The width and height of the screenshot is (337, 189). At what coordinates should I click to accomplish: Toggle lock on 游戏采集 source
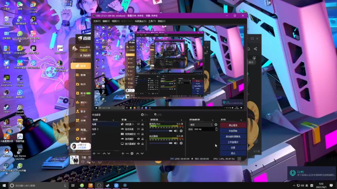[x=142, y=129]
